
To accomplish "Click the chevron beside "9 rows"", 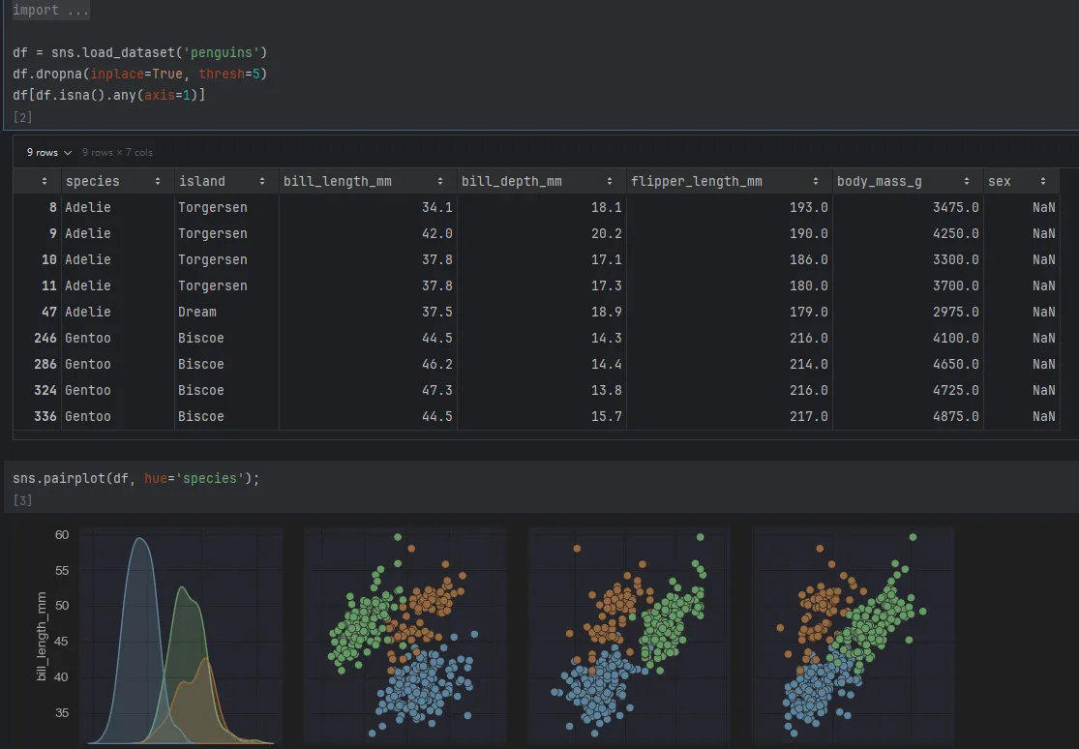I will 67,152.
